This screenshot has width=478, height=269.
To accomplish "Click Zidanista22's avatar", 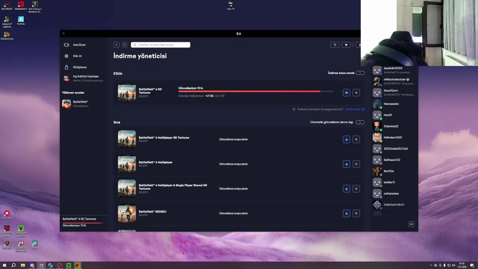I will point(377,126).
